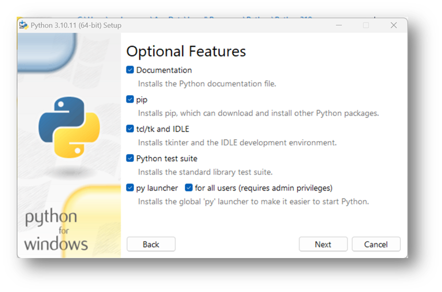442x292 pixels.
Task: Deselect the Python test suite option
Action: (130, 158)
